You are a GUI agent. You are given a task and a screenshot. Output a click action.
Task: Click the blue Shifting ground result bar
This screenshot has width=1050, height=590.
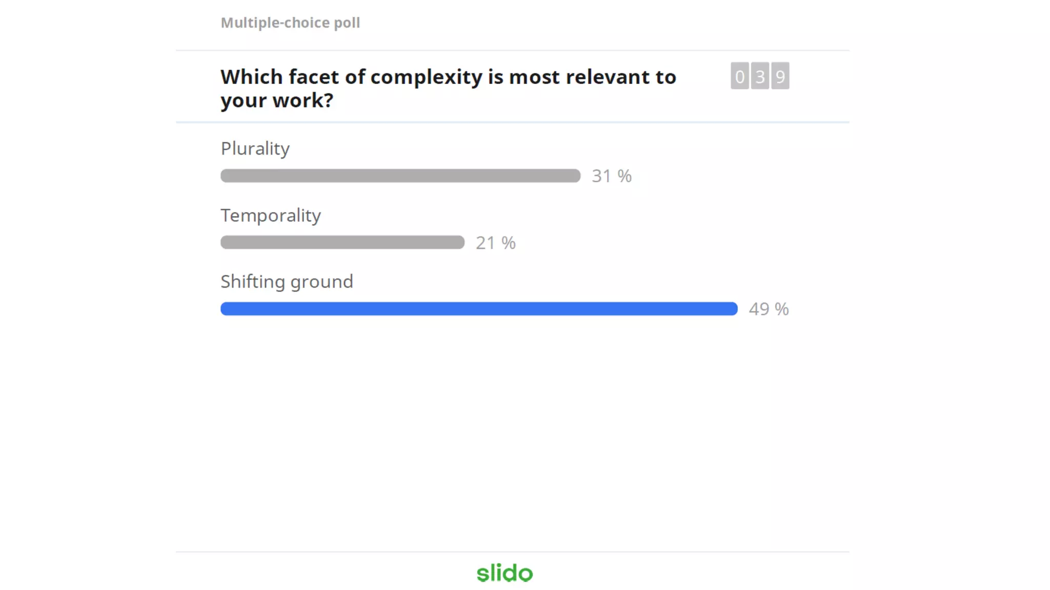click(479, 309)
